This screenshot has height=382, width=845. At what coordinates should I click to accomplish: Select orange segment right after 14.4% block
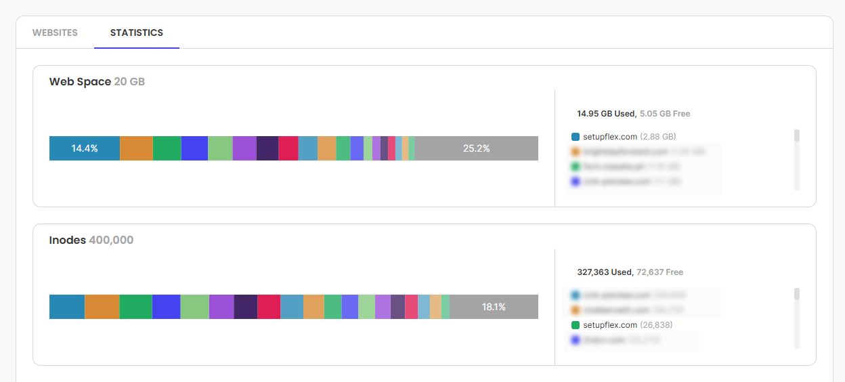(136, 148)
